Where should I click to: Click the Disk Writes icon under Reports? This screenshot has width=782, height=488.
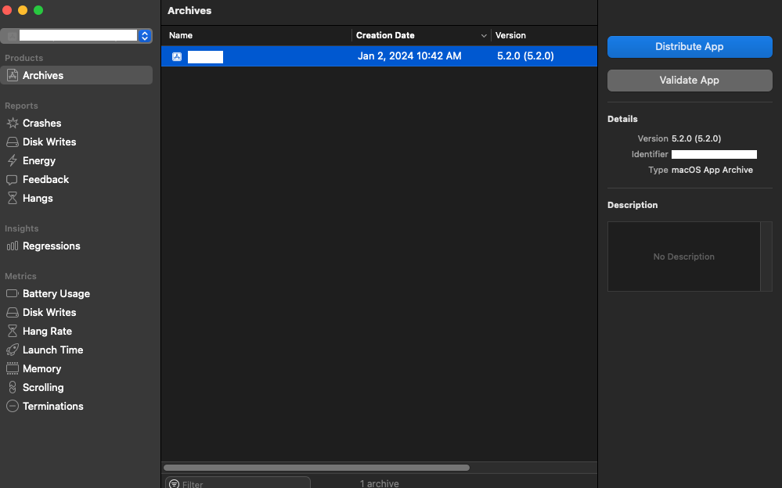point(13,142)
